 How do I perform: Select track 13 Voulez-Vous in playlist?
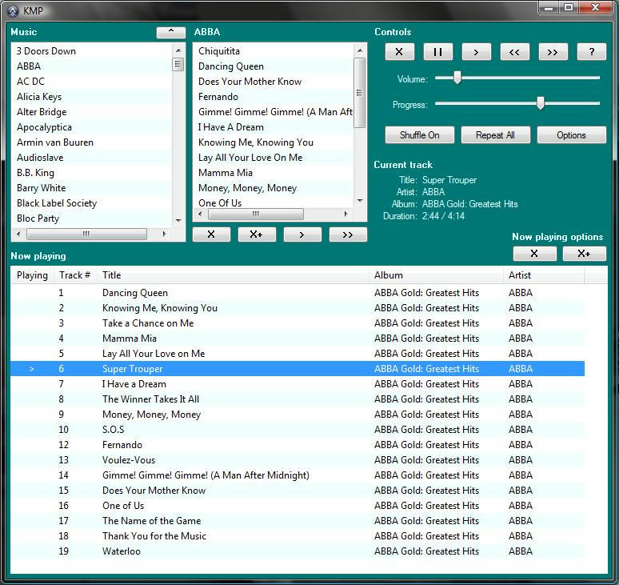[298, 460]
